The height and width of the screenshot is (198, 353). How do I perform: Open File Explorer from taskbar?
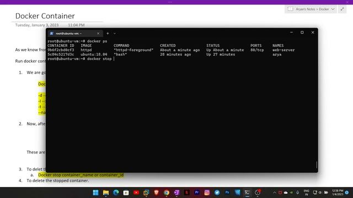106,193
